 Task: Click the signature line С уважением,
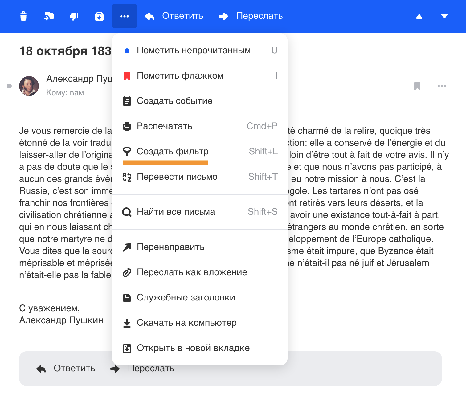click(49, 308)
